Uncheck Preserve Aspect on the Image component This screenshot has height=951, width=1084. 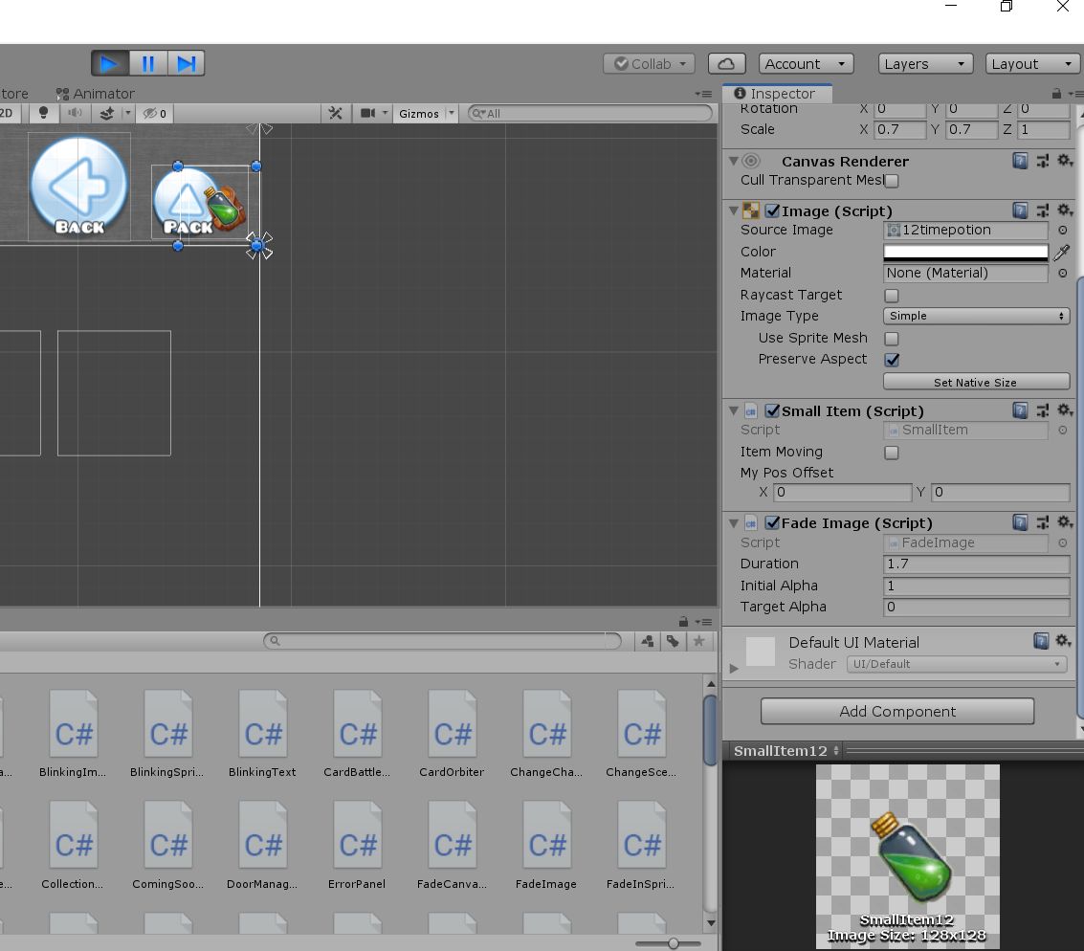point(891,360)
